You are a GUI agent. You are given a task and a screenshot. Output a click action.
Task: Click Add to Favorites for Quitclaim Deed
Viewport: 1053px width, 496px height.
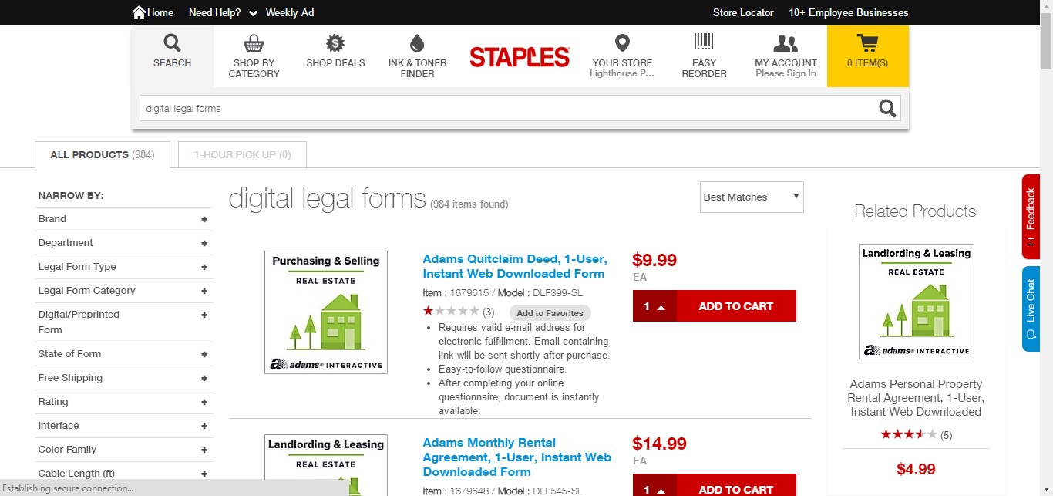point(550,313)
